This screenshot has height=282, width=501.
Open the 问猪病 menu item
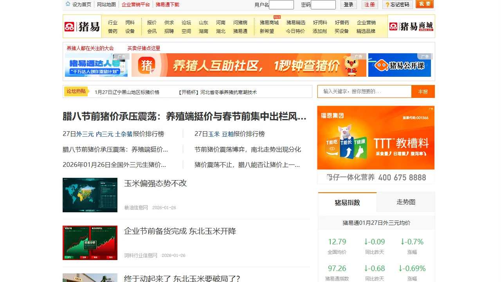[240, 23]
